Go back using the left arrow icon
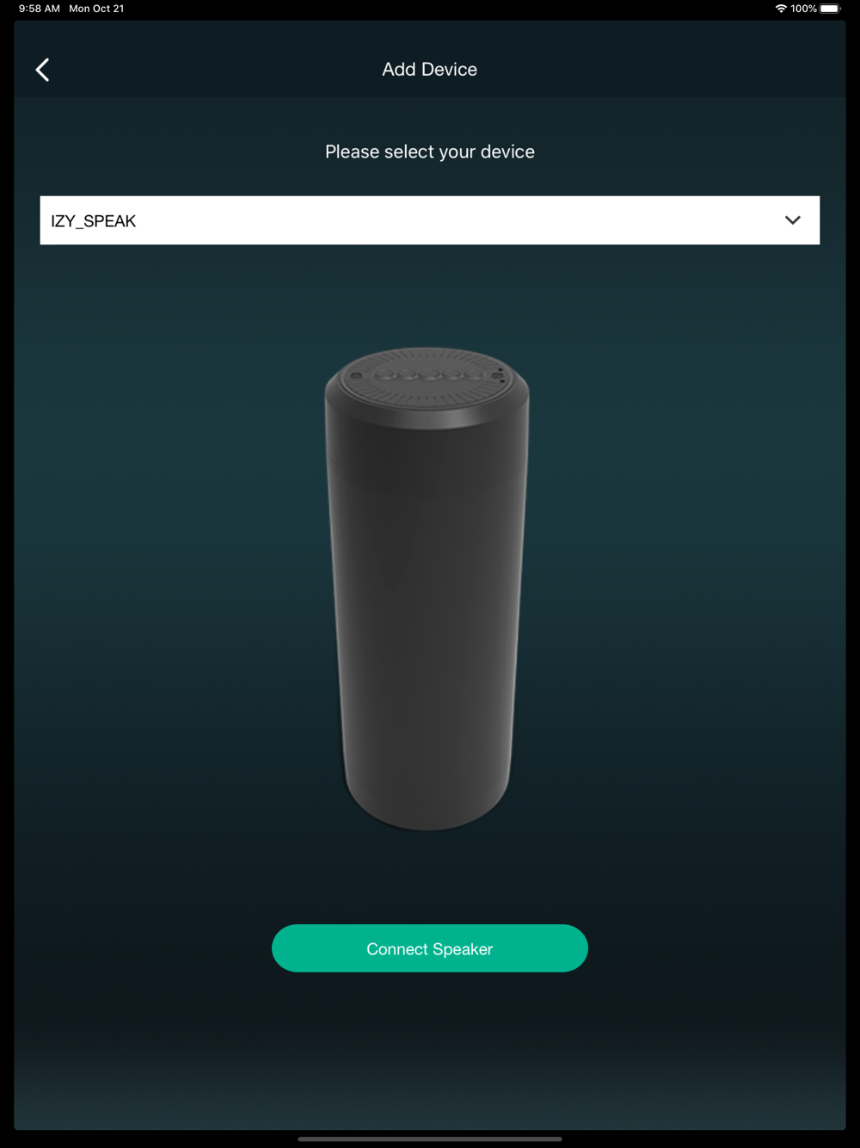 tap(42, 70)
